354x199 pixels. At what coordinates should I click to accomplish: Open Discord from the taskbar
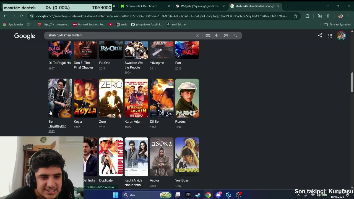coord(218,195)
